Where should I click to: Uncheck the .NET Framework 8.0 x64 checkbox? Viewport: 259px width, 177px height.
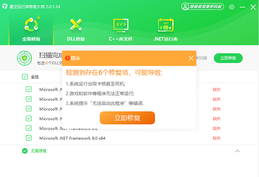29,138
